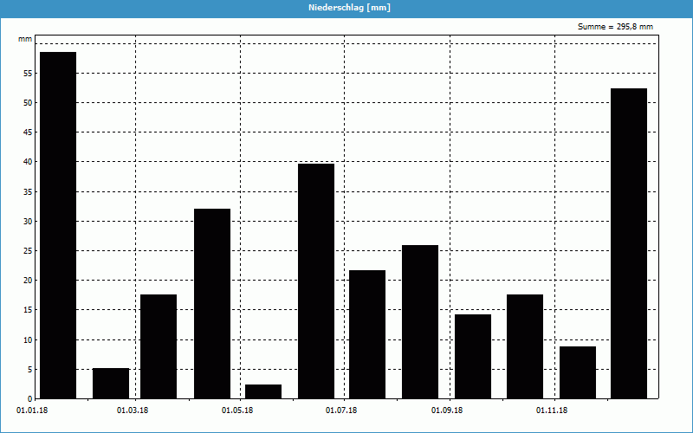Click the November bar near 9 mm
The image size is (693, 433).
(578, 372)
